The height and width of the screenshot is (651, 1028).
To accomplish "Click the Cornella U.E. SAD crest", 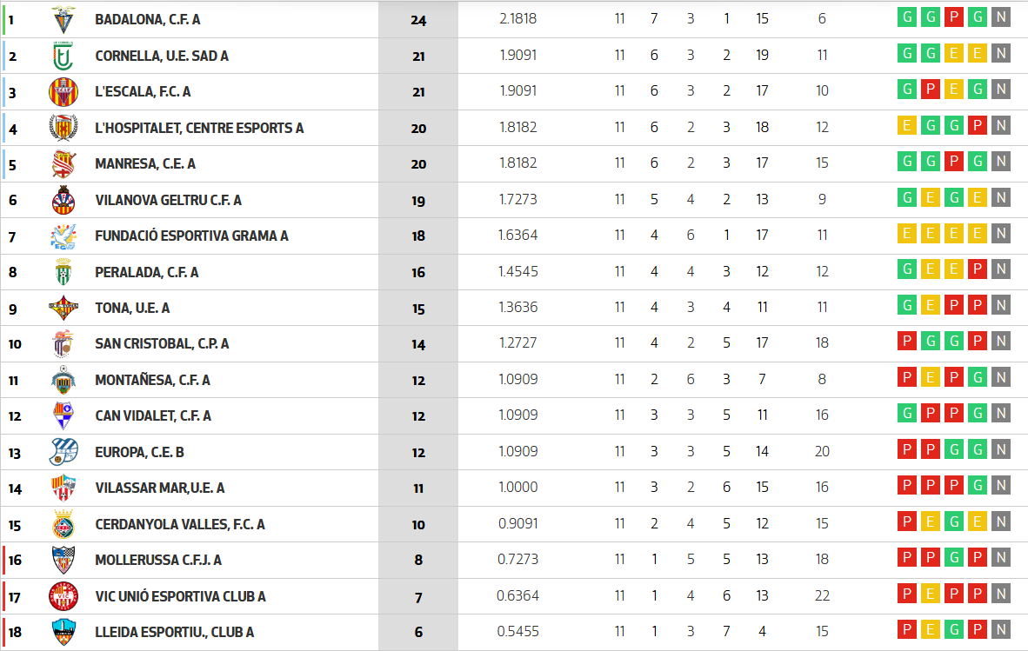I will 63,56.
